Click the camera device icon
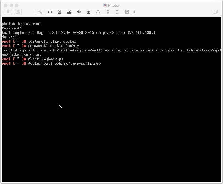 pyautogui.click(x=88, y=12)
